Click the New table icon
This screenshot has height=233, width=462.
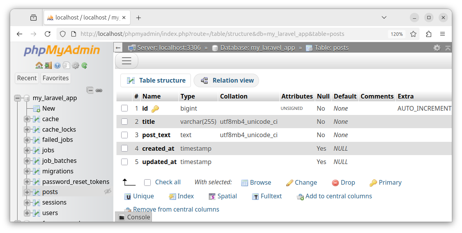tap(37, 109)
